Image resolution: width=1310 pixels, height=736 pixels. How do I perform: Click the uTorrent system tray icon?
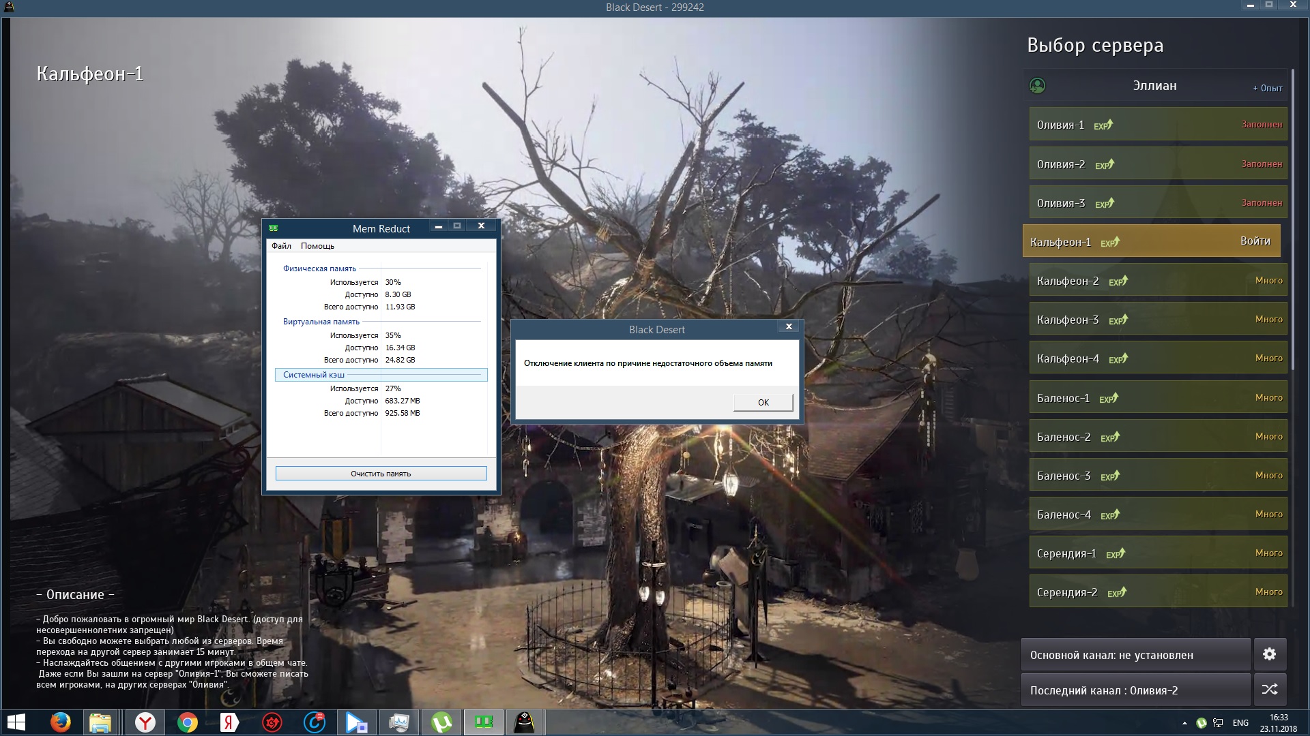point(1202,723)
